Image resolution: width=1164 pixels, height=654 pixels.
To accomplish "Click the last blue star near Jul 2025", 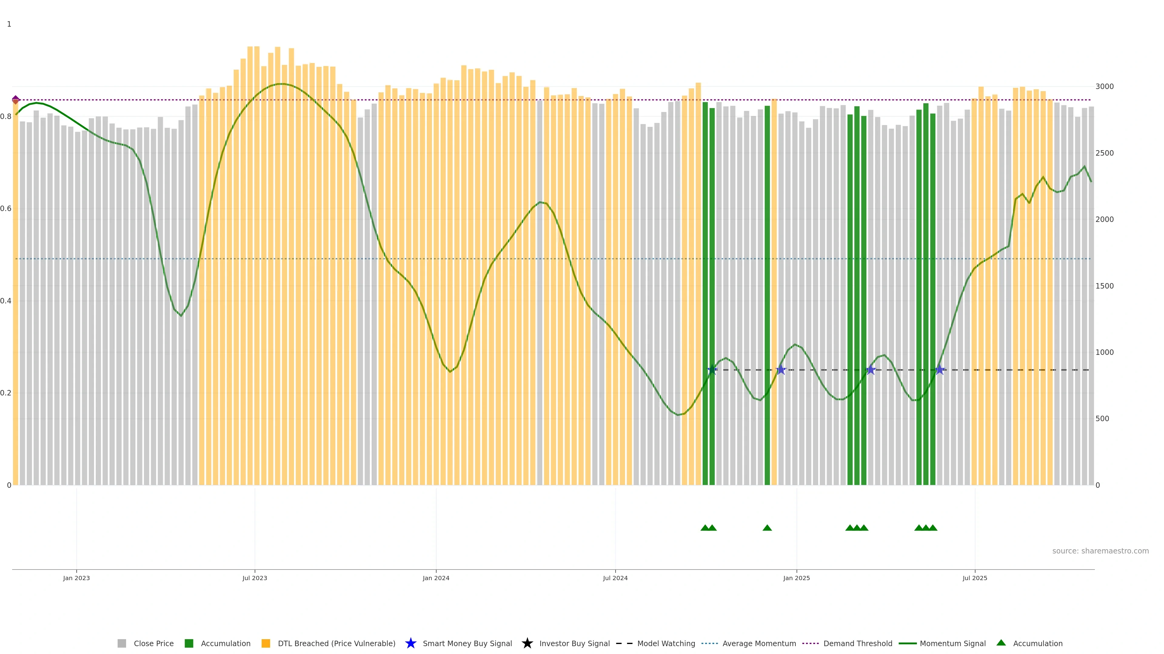I will point(939,370).
